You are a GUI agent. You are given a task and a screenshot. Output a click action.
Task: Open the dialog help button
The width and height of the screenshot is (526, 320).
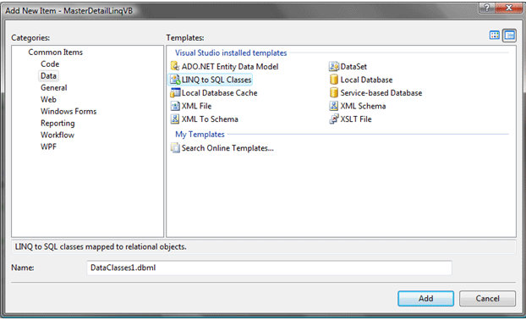(x=487, y=8)
